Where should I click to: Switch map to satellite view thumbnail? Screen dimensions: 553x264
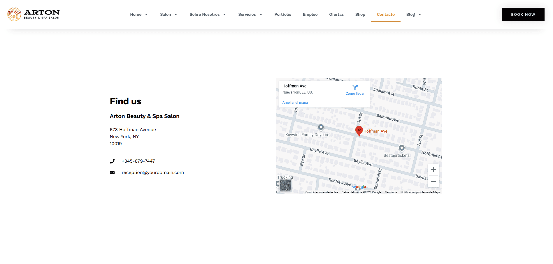pyautogui.click(x=285, y=185)
